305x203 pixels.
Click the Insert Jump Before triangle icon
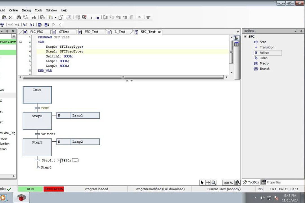60,25
